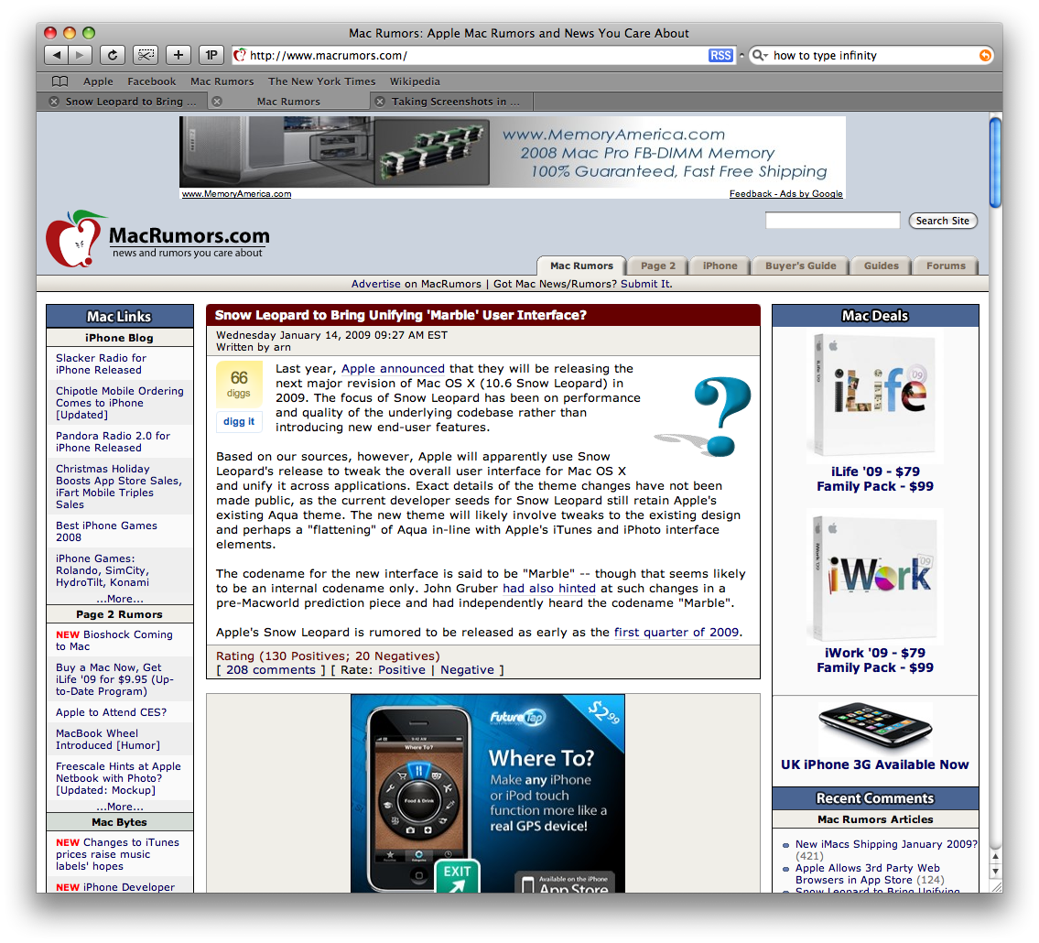1039x943 pixels.
Task: Click the web clip scissors icon
Action: (146, 55)
